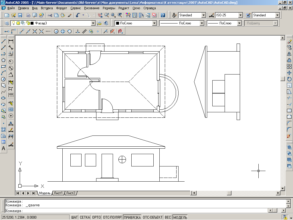Switch to the Лист1 layout tab
This screenshot has width=293, height=220.
click(x=58, y=193)
